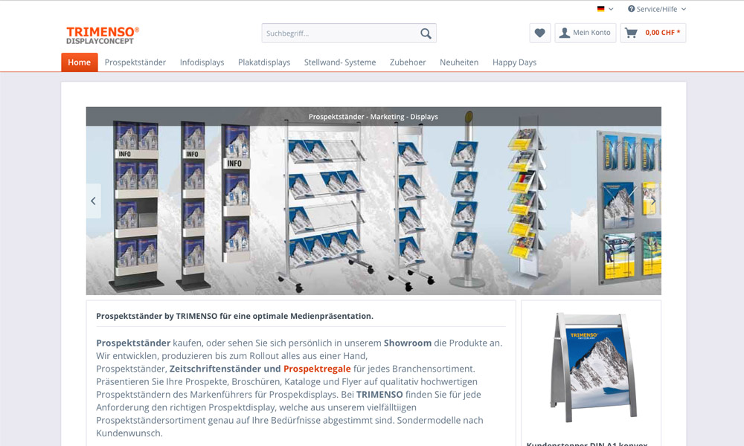Select the Plakatdisplays menu item
This screenshot has width=744, height=446.
(264, 62)
